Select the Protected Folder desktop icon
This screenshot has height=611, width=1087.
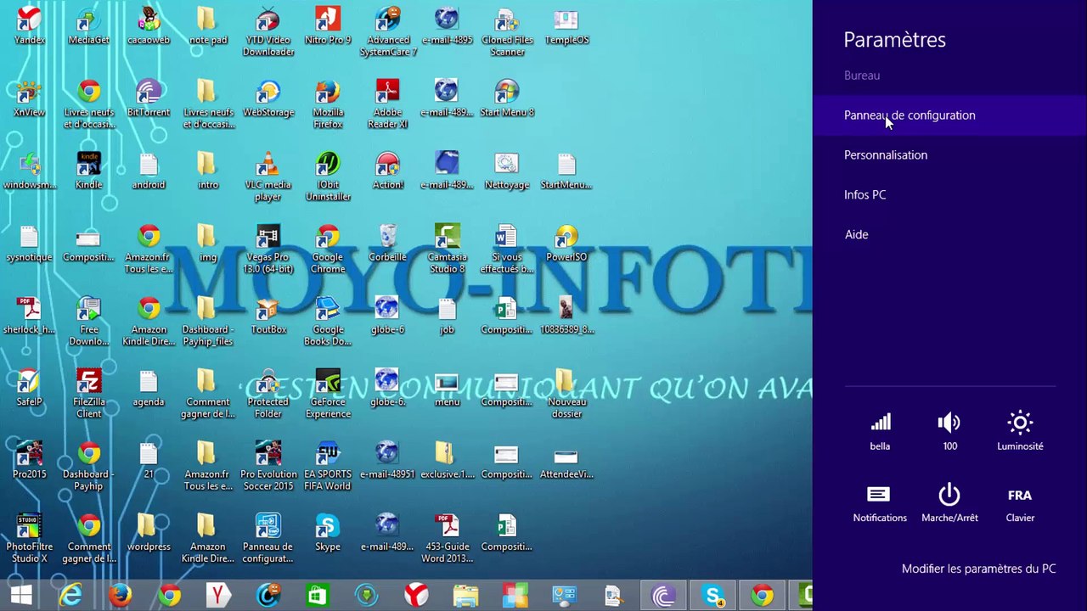(268, 394)
